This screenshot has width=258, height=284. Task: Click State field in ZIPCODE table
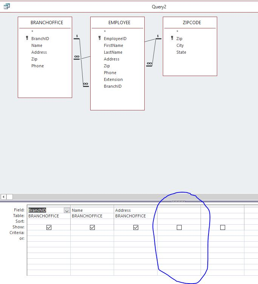tap(181, 52)
